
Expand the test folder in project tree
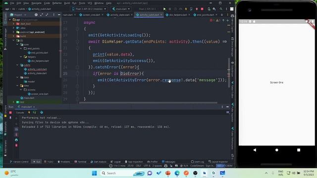click(13, 102)
